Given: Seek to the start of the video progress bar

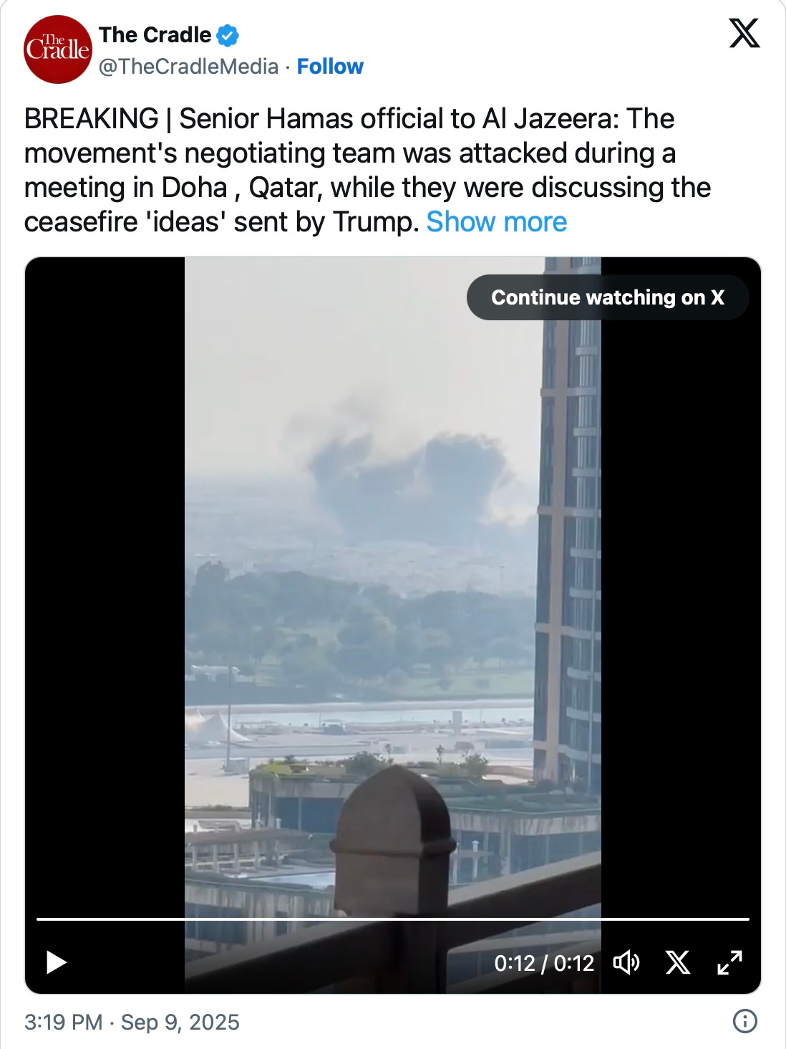Looking at the screenshot, I should point(38,919).
